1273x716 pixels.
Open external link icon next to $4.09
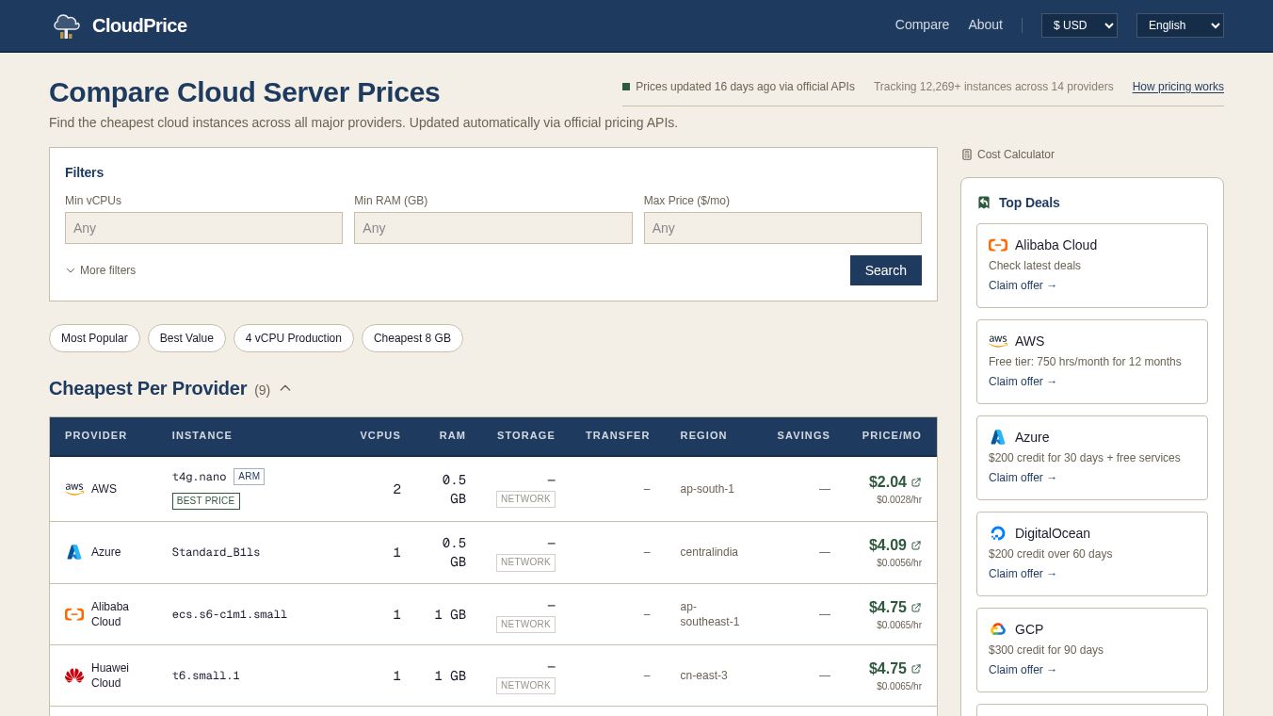pos(916,545)
